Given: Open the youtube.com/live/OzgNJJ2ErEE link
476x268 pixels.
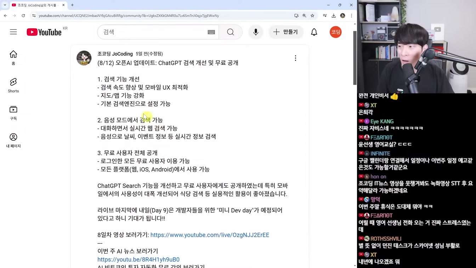Looking at the screenshot, I should [x=210, y=235].
